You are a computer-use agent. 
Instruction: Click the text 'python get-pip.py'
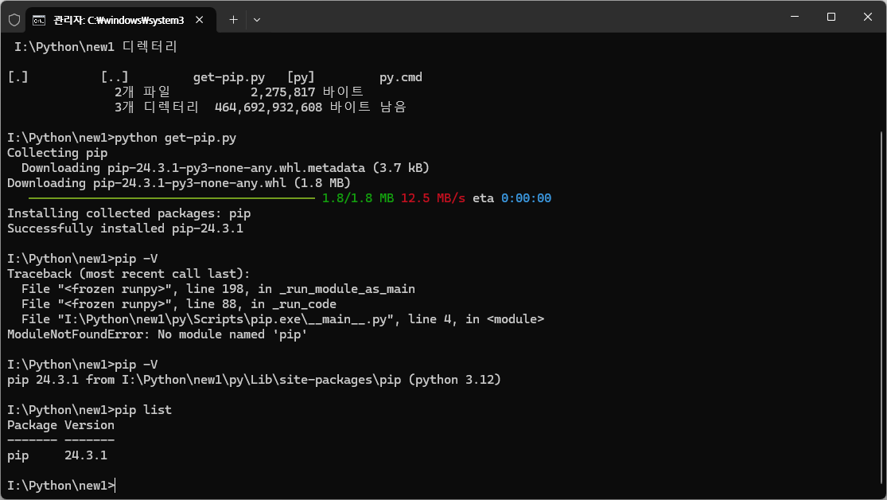(x=175, y=139)
